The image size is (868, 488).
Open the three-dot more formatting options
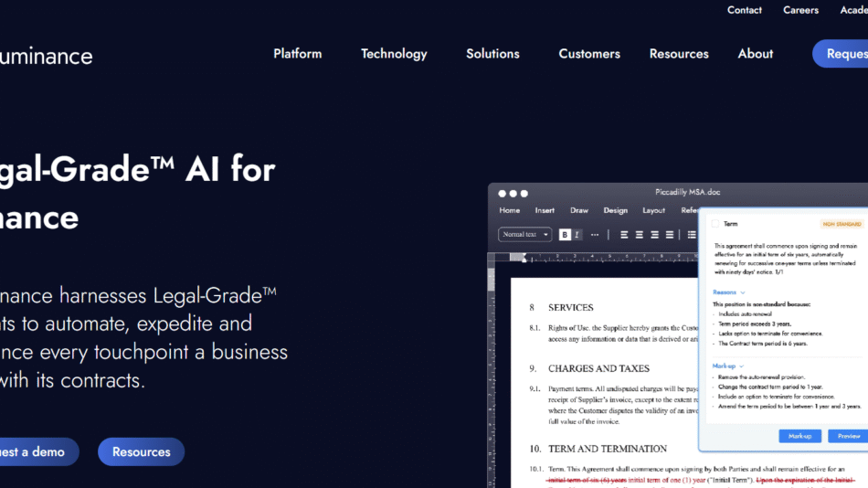(595, 235)
